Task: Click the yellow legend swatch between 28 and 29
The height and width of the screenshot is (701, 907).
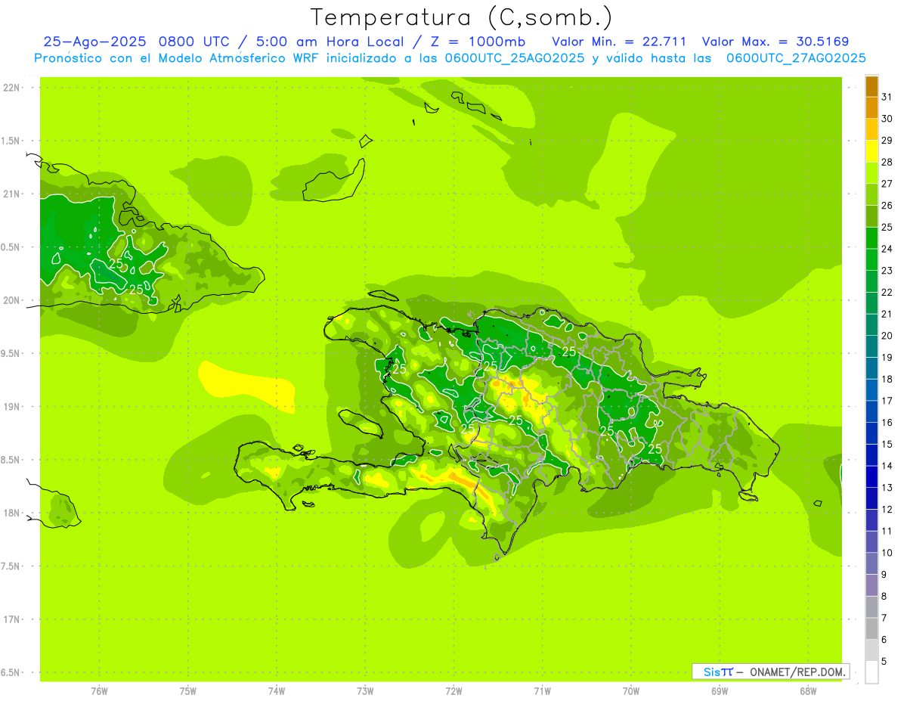Action: pos(871,151)
